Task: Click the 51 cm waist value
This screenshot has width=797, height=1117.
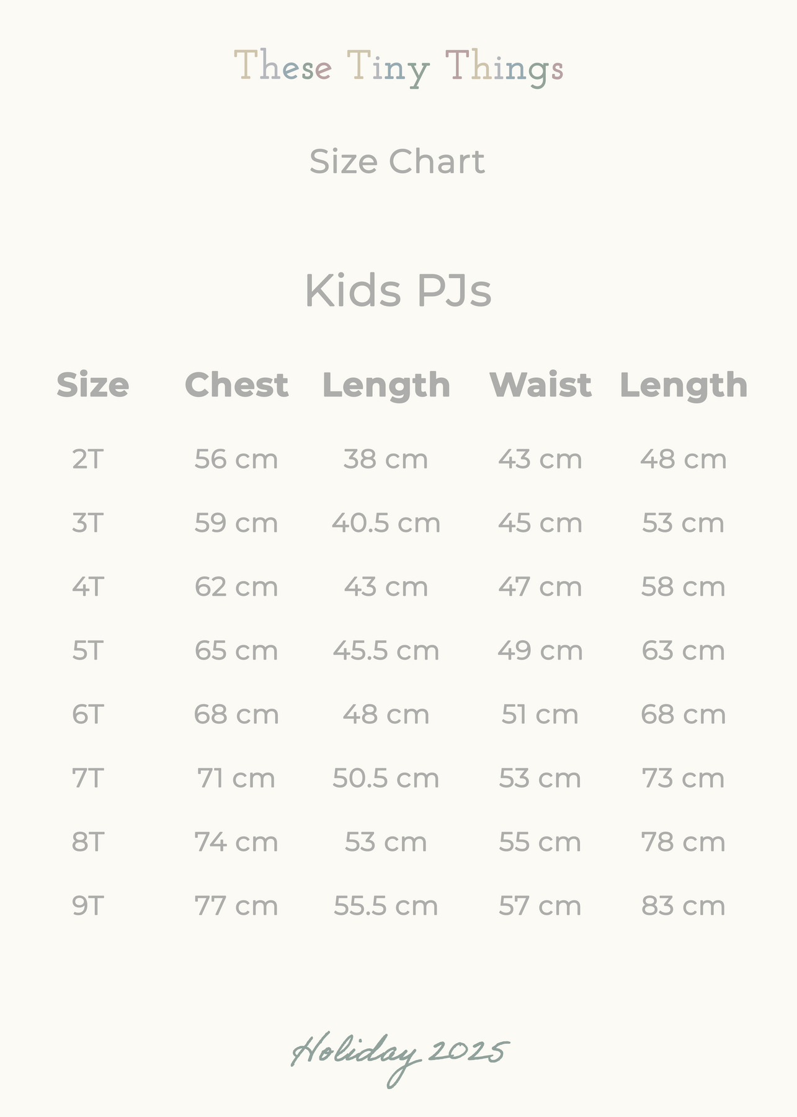Action: 540,715
